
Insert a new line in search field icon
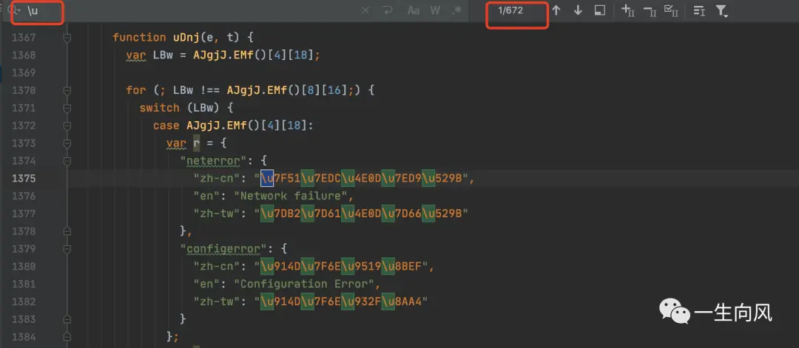point(388,10)
